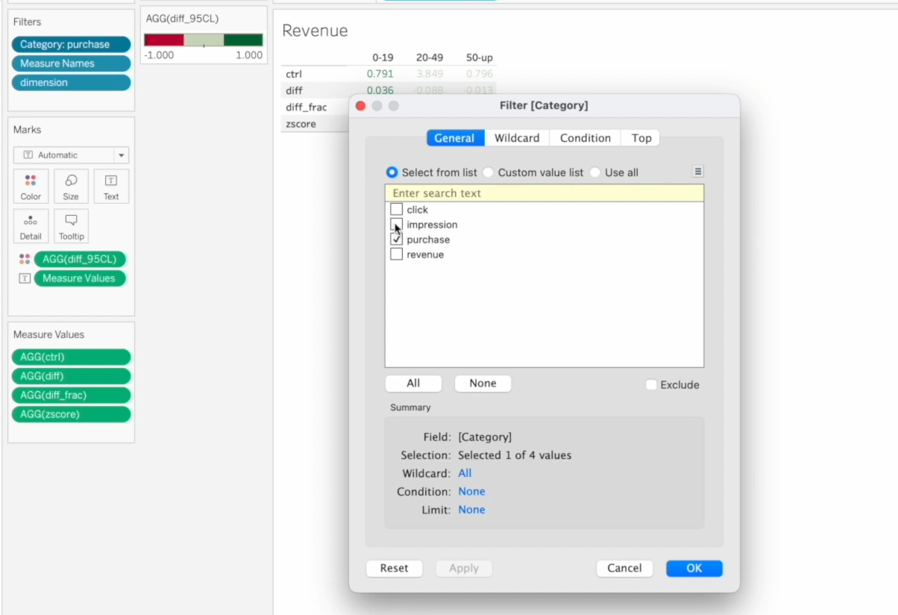Click the None button below the list
The height and width of the screenshot is (615, 898).
click(483, 384)
